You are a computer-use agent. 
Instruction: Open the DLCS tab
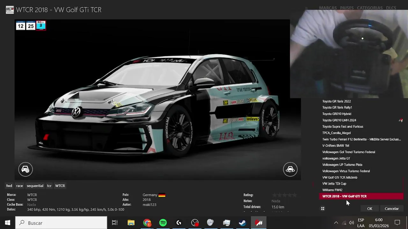391,8
